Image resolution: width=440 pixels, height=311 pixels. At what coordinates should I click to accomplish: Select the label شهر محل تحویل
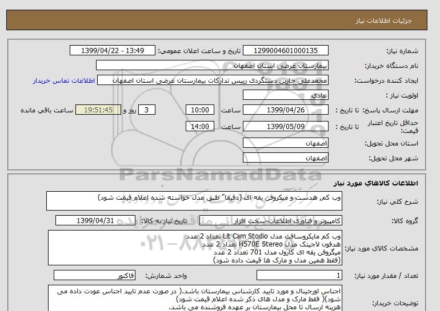click(x=393, y=158)
